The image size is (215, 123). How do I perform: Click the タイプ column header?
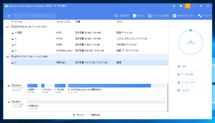[x=119, y=22]
